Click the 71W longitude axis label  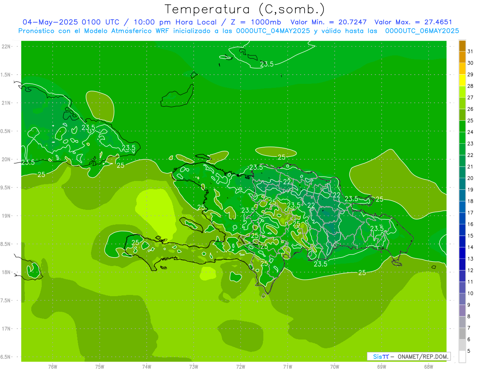tap(287, 367)
